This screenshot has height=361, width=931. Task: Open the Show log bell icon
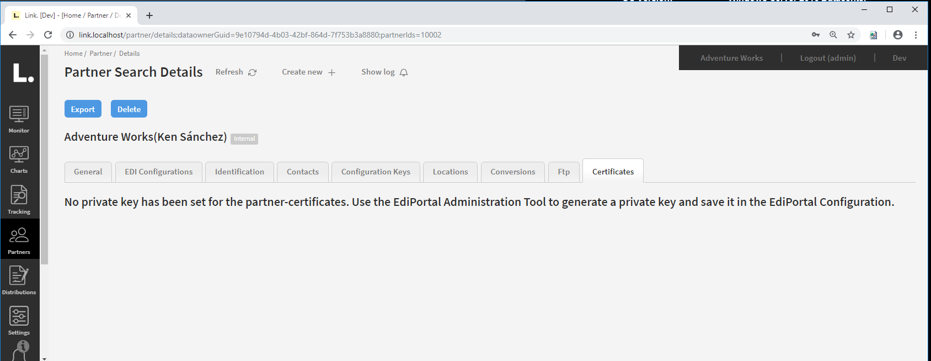click(x=404, y=72)
